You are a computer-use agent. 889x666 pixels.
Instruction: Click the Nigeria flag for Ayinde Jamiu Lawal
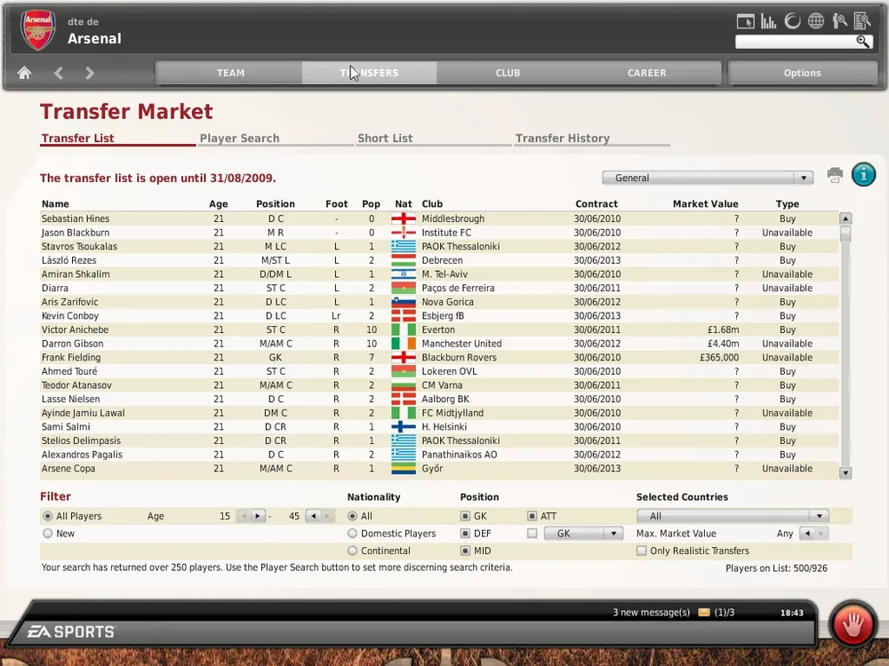(403, 413)
